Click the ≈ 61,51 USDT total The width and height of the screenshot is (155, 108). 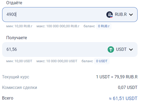(123, 98)
